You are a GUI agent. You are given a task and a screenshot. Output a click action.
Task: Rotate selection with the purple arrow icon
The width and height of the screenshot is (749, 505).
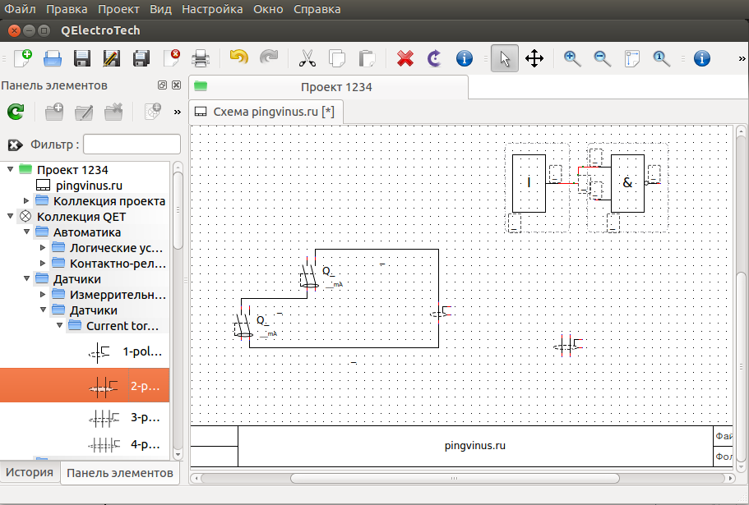pyautogui.click(x=434, y=58)
